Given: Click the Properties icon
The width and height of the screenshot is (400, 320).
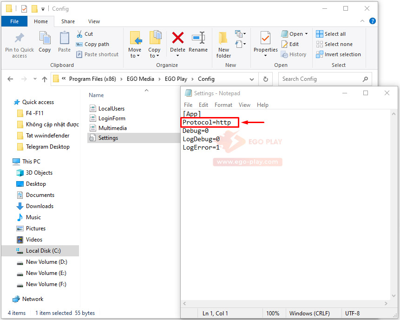Looking at the screenshot, I should [265, 38].
